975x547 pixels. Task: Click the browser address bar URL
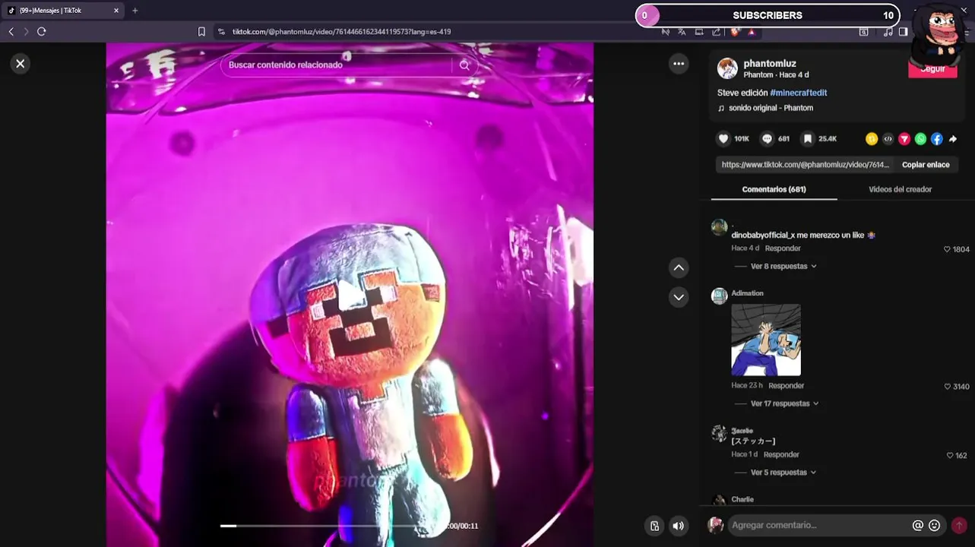pyautogui.click(x=341, y=32)
